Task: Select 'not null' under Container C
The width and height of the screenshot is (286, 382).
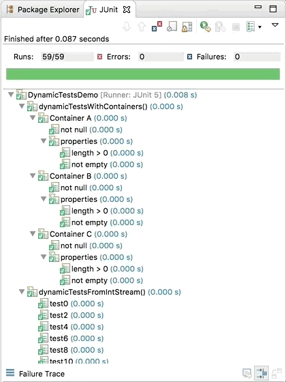Action: (x=86, y=246)
